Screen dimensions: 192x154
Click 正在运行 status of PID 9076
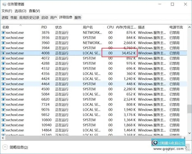[x=62, y=110]
